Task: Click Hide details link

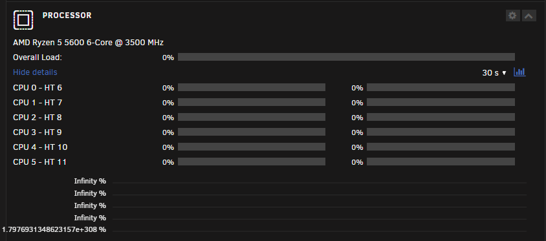Action: [35, 72]
